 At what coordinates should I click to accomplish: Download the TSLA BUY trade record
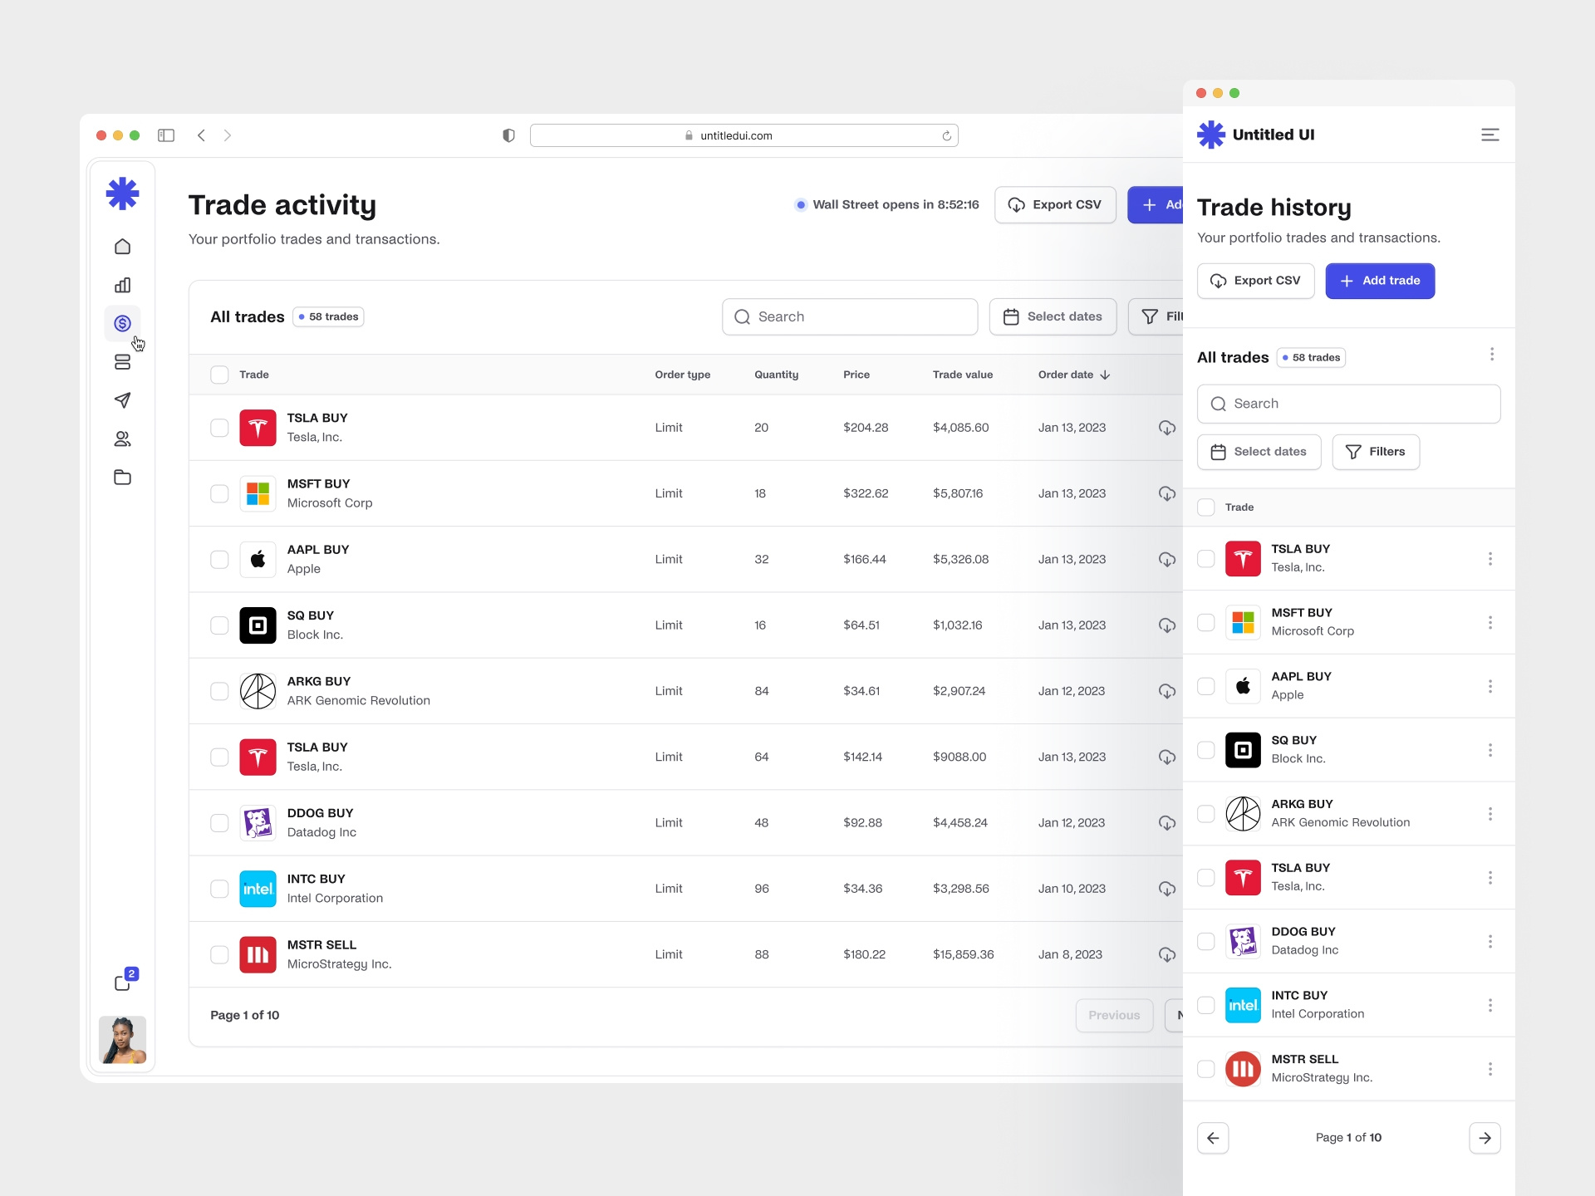[x=1167, y=428]
